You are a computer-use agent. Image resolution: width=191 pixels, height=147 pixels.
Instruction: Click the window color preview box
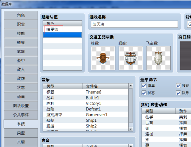pyautogui.click(x=185, y=56)
